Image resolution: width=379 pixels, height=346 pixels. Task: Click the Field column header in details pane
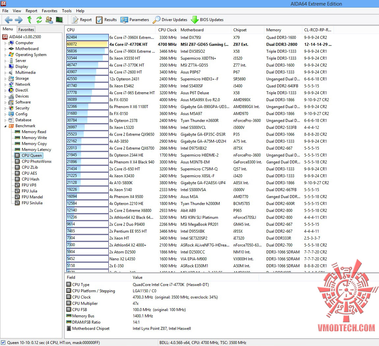pyautogui.click(x=98, y=277)
